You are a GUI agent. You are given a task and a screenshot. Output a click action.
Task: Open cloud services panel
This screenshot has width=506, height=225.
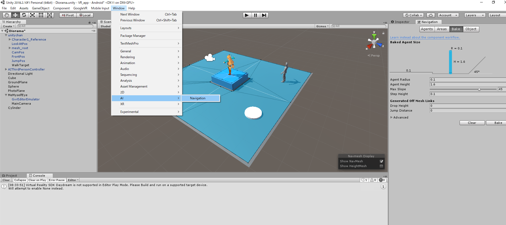pos(430,15)
